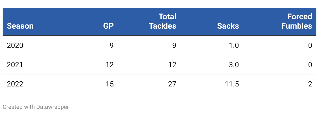Click the 2021 GP value 12

(x=110, y=65)
